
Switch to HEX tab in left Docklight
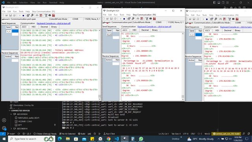click(33, 27)
